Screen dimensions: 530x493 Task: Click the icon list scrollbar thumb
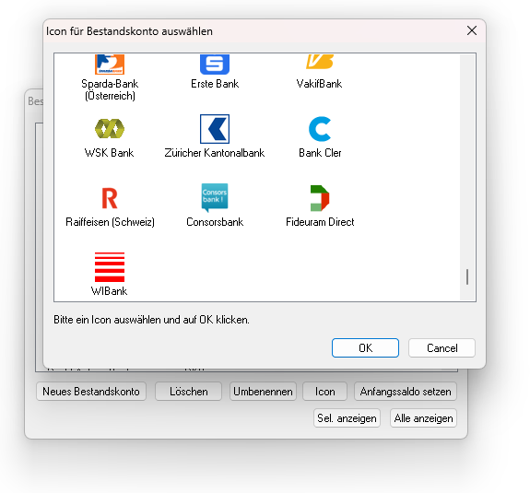[x=467, y=277]
